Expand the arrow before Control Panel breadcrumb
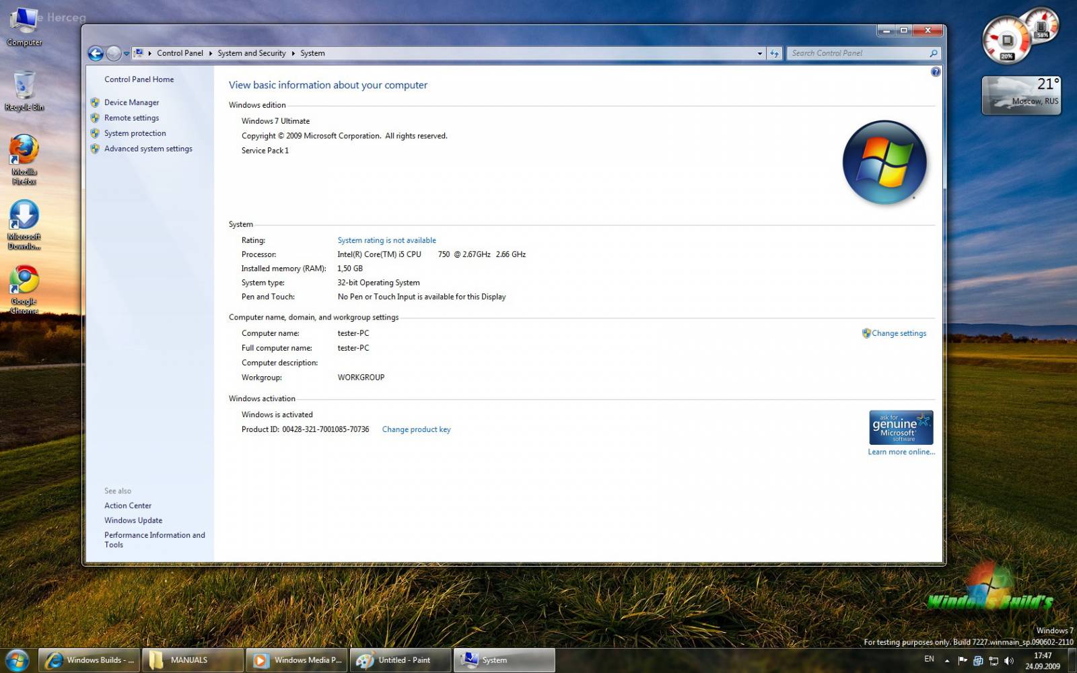1077x673 pixels. click(x=149, y=53)
